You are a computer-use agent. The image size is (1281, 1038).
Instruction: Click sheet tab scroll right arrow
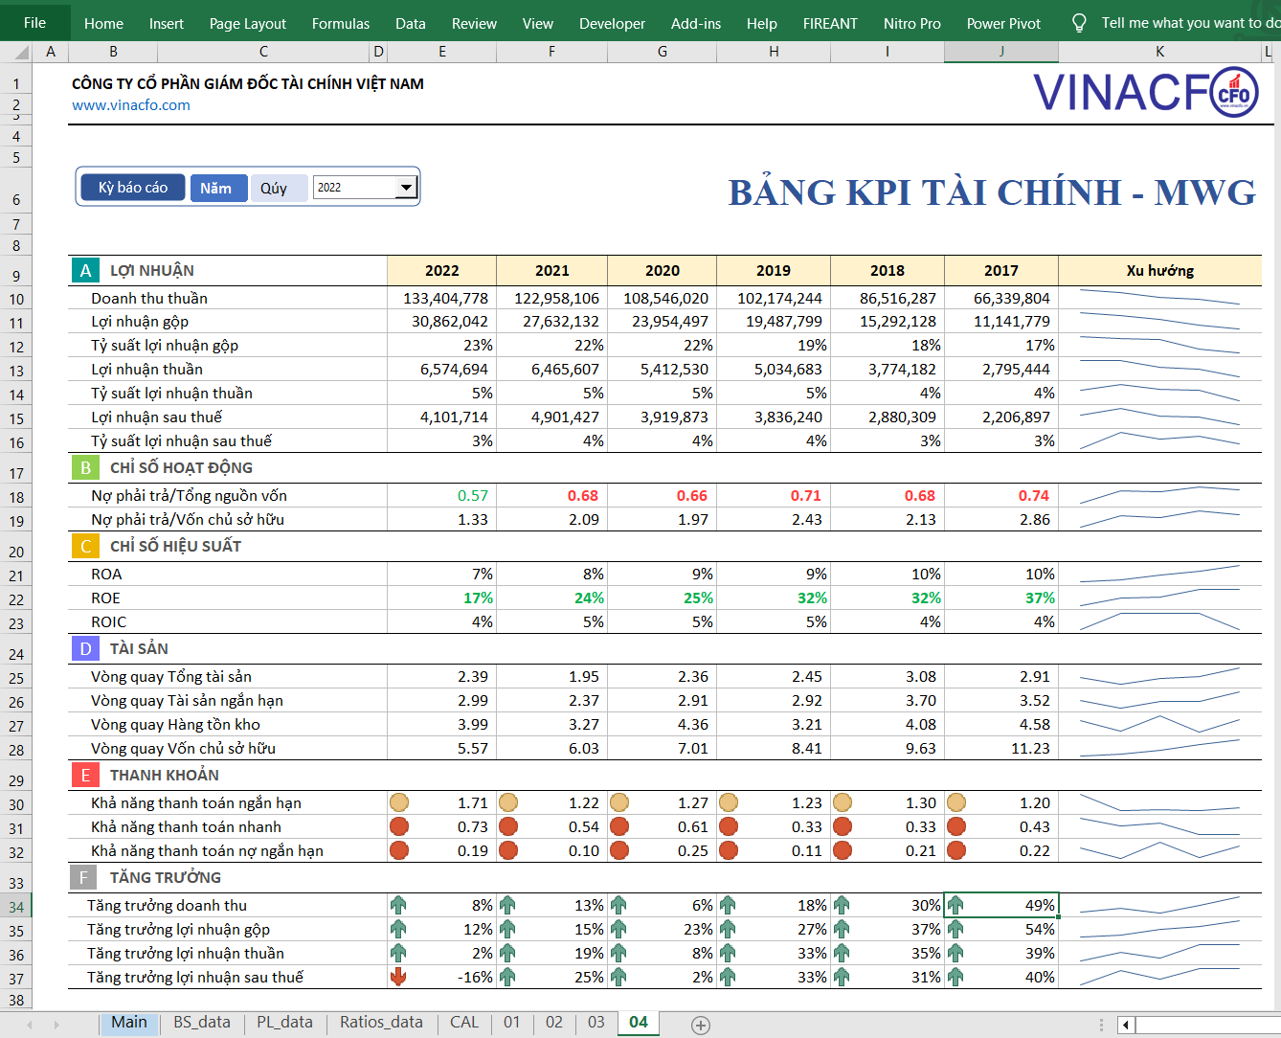(x=56, y=1025)
